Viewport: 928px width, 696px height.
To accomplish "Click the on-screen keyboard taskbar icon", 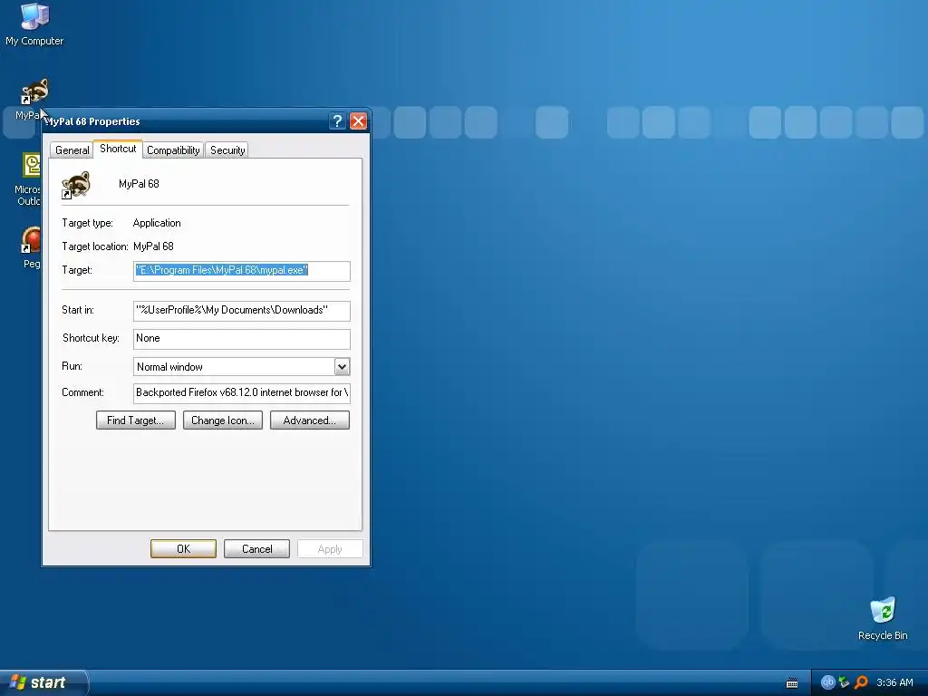I will click(x=792, y=683).
